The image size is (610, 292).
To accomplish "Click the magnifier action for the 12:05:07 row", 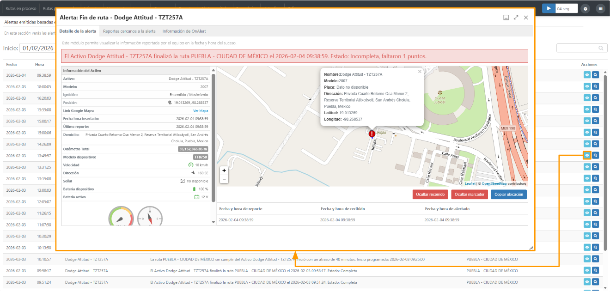I will (x=596, y=201).
